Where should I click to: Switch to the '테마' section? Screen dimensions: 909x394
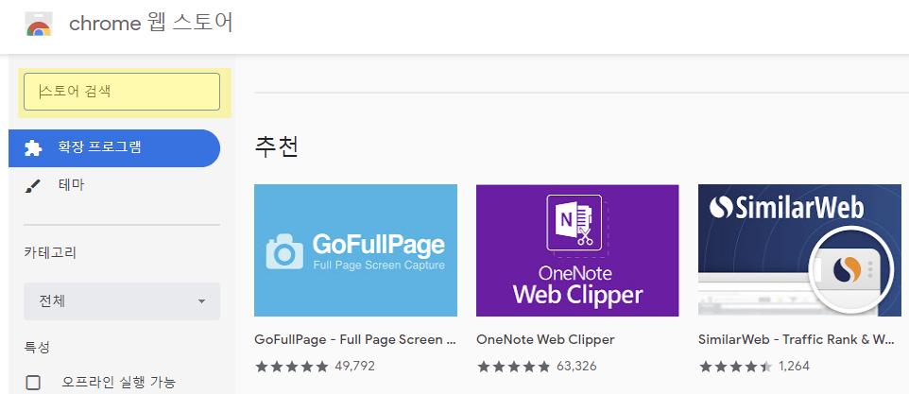point(72,185)
